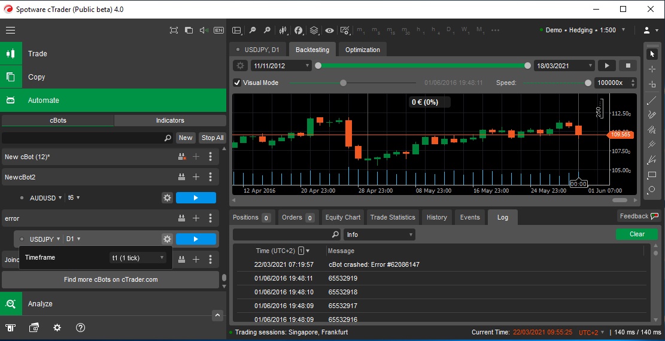The height and width of the screenshot is (341, 665).
Task: Change language with the EN button
Action: point(219,30)
